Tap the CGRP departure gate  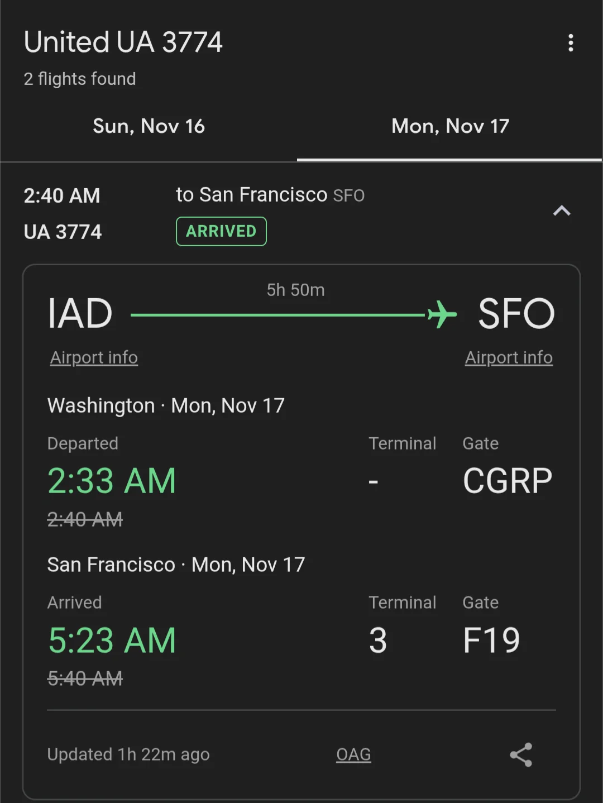pos(507,481)
